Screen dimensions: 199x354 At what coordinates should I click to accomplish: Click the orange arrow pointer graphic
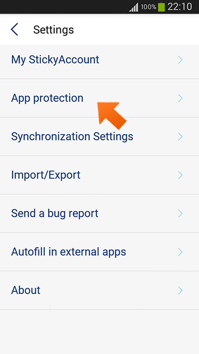(x=112, y=115)
